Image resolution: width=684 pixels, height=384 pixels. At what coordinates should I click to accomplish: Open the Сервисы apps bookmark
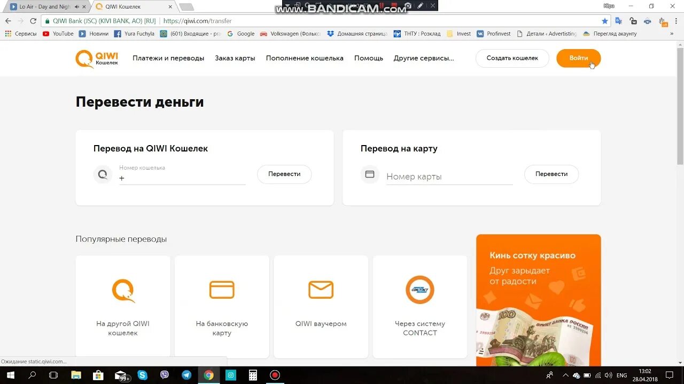pyautogui.click(x=21, y=34)
